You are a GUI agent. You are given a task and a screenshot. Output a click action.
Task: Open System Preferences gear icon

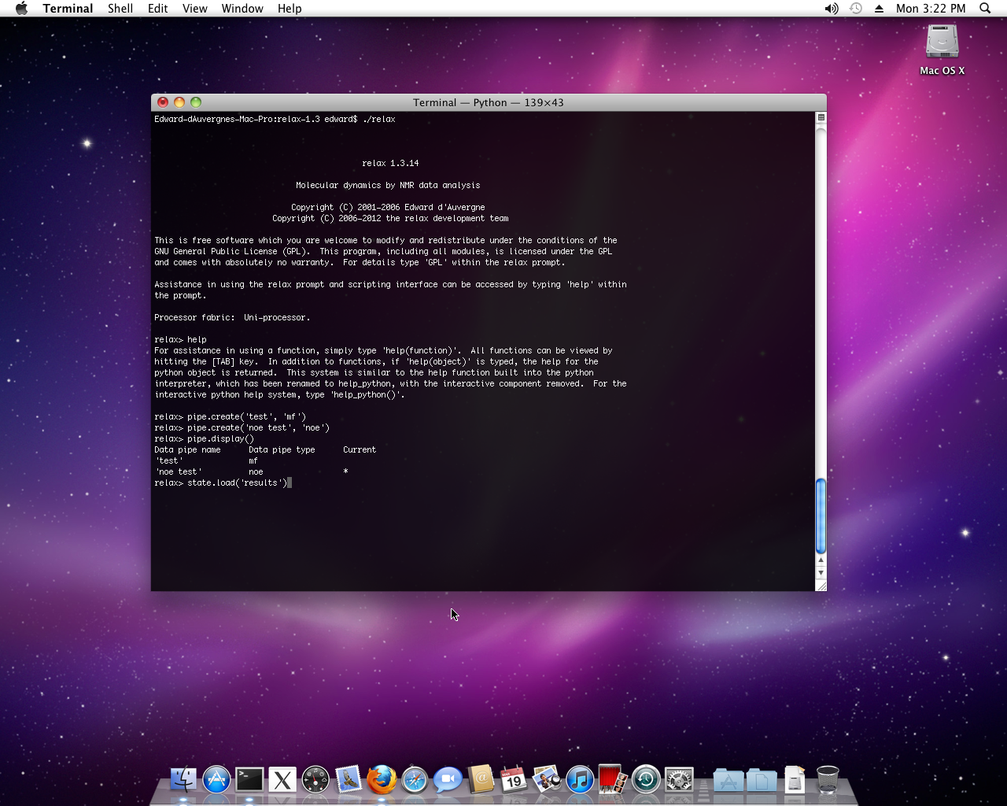[679, 780]
